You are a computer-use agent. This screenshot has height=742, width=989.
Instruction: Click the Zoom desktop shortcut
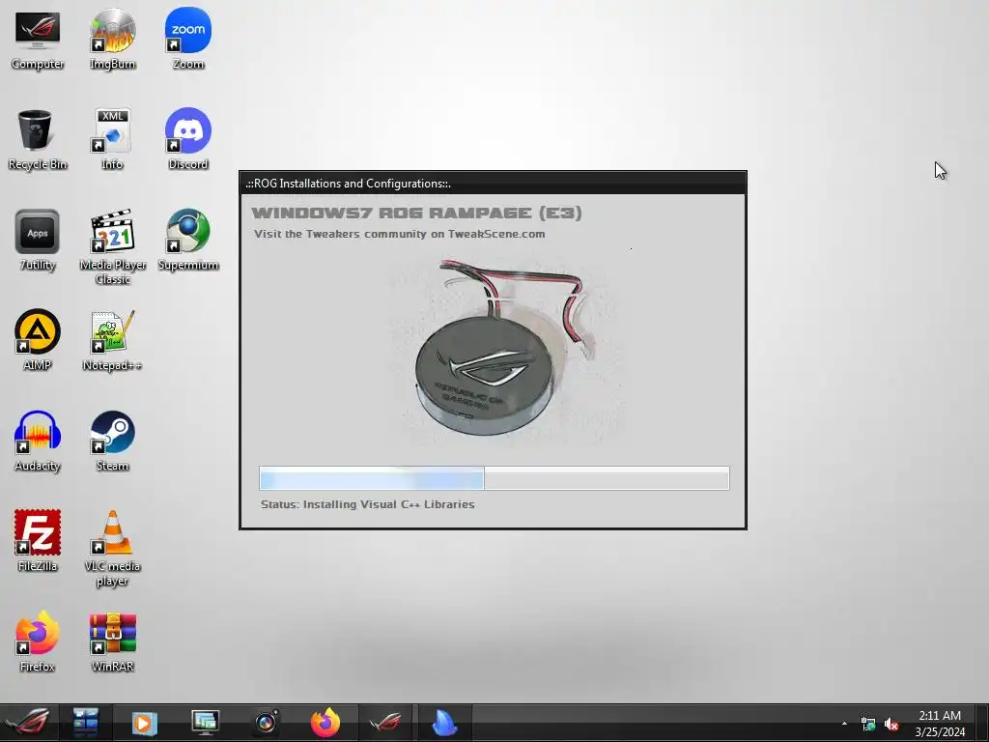[x=188, y=39]
